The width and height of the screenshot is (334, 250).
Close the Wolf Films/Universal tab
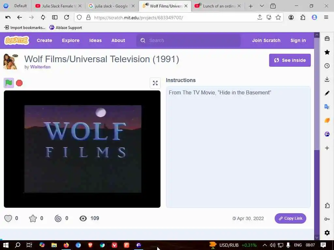(186, 6)
